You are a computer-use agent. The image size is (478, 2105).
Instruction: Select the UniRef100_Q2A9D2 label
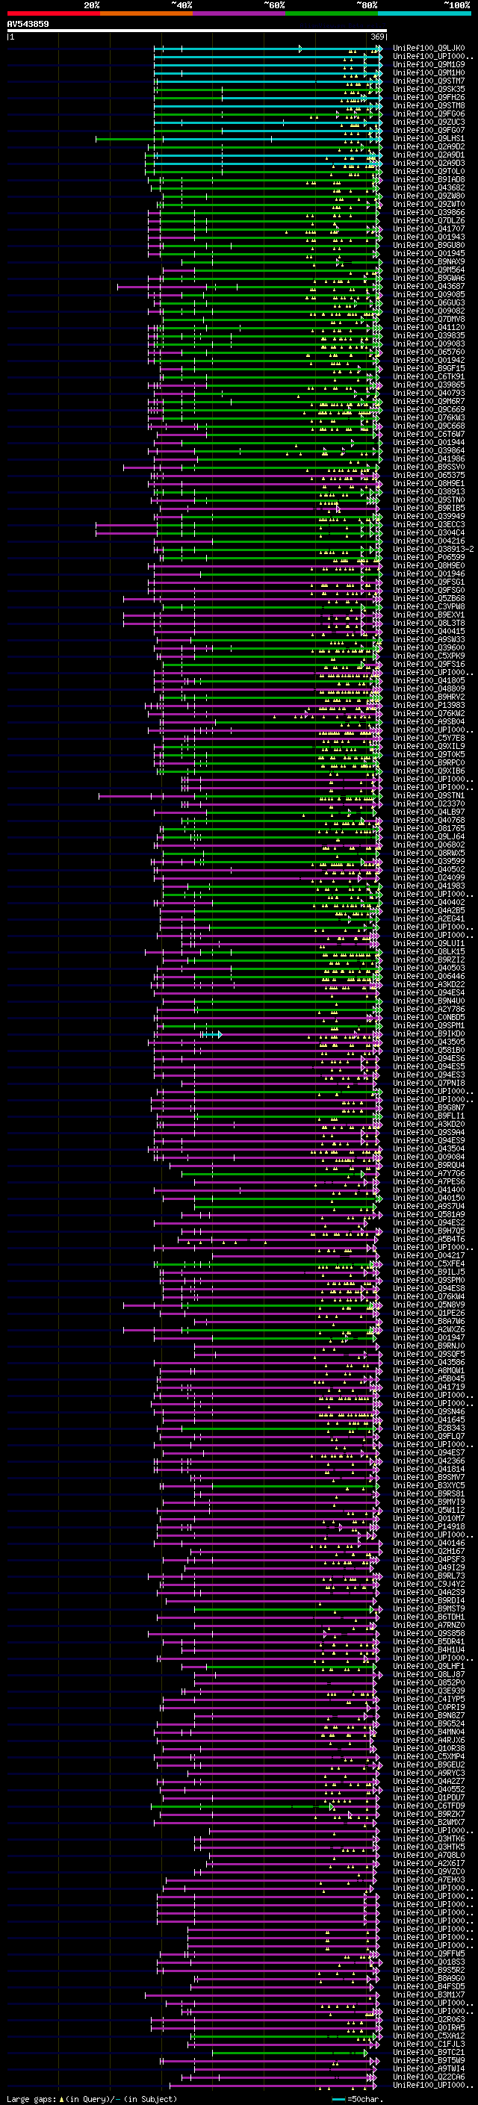(x=429, y=147)
